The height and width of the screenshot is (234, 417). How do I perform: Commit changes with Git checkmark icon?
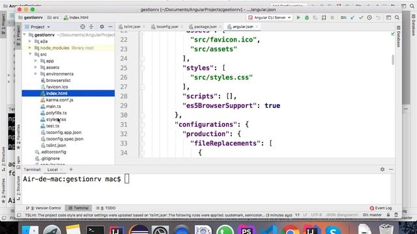coord(361,18)
